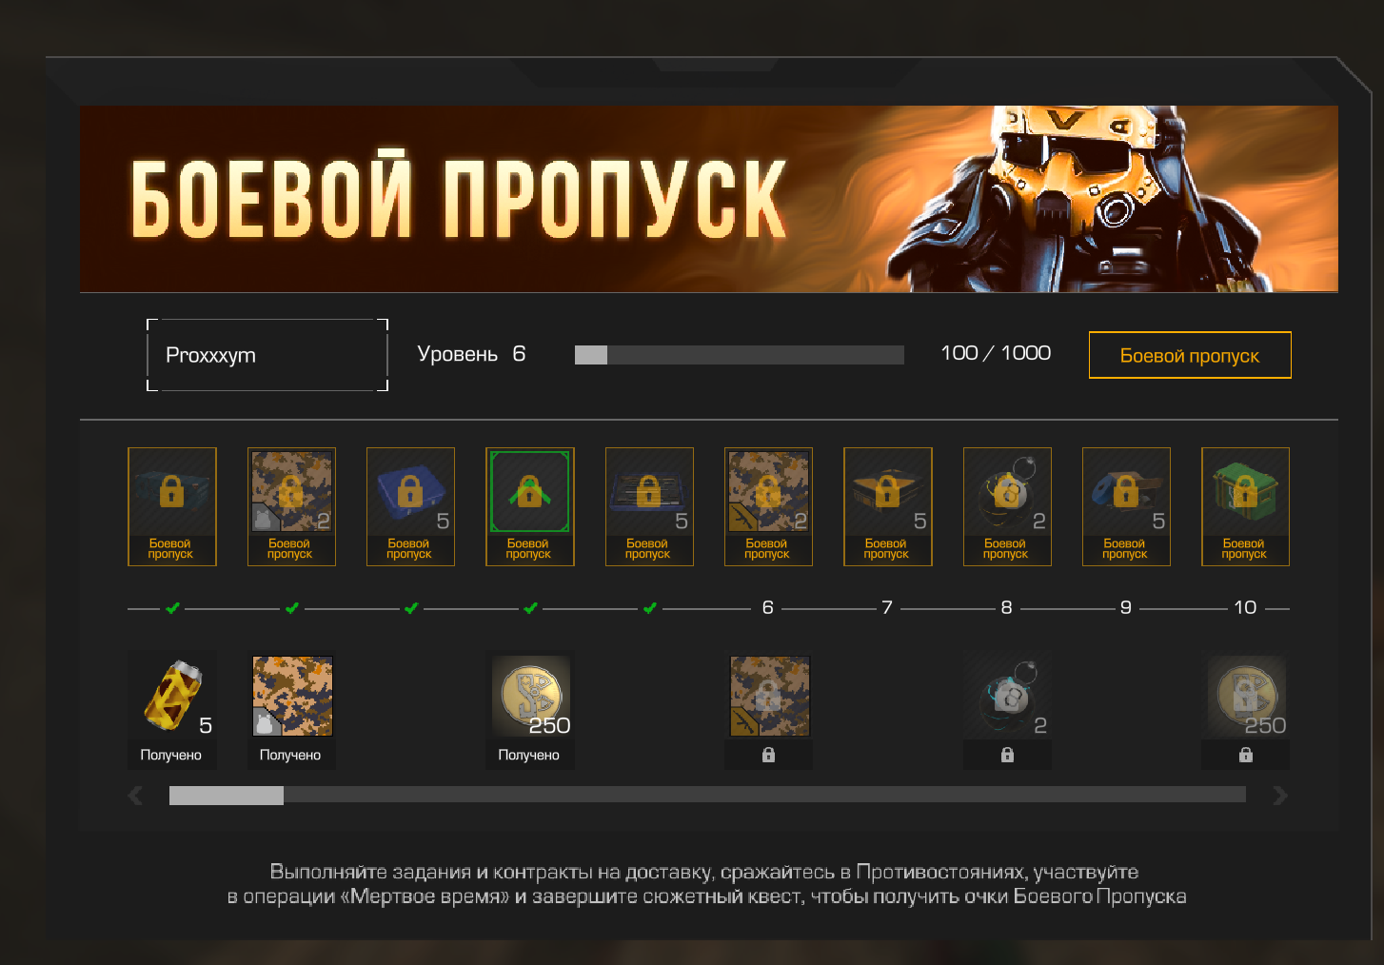Click the green-highlighted locked premium reward

530,506
